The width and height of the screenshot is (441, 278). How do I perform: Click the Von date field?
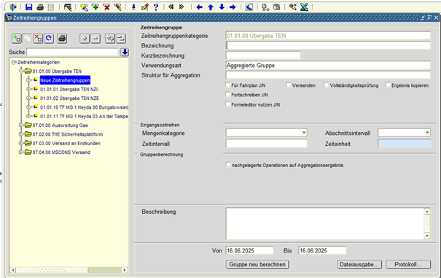coord(249,251)
